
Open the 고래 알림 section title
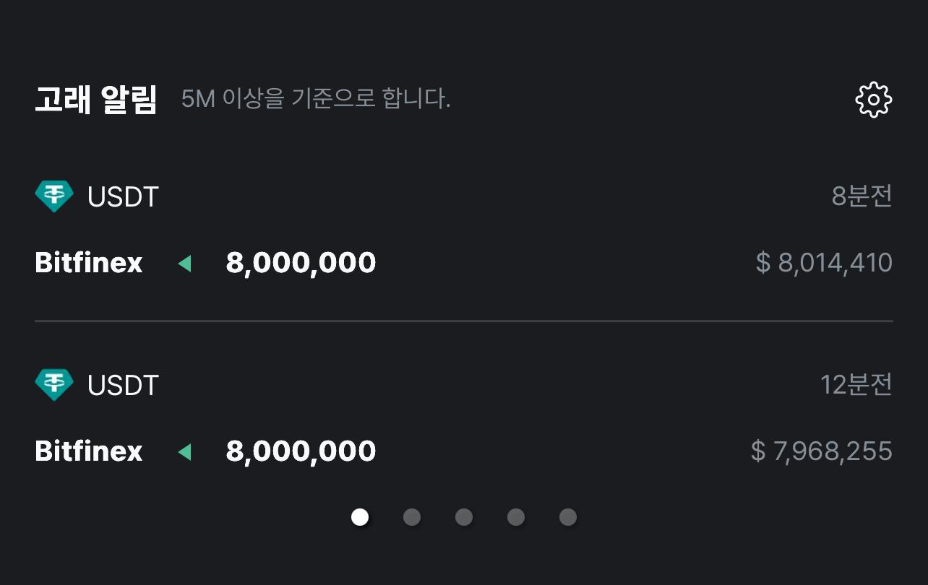click(x=95, y=99)
